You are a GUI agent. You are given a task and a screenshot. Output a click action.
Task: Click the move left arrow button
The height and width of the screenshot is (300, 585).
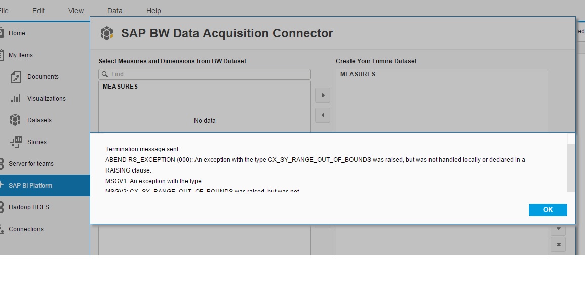323,115
